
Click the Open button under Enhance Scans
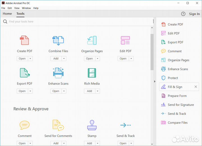click(x=56, y=91)
